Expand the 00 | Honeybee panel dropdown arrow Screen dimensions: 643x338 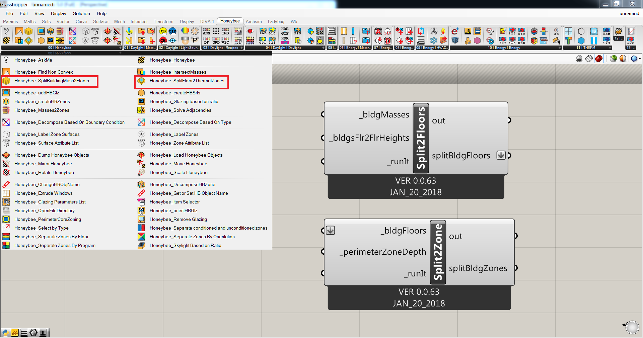[x=120, y=48]
